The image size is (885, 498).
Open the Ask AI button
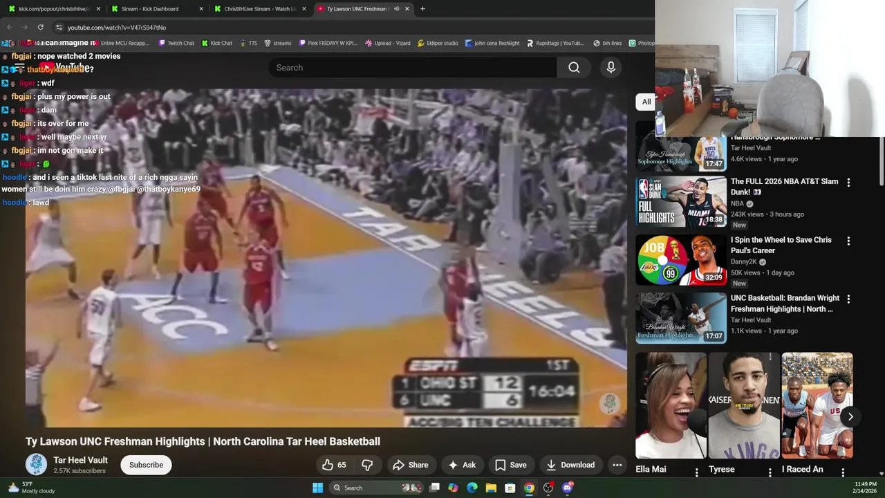point(462,465)
